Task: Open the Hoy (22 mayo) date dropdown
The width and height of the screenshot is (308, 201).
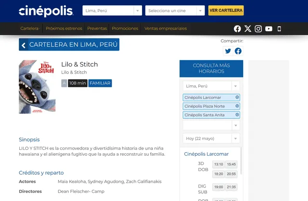Action: pos(211,138)
